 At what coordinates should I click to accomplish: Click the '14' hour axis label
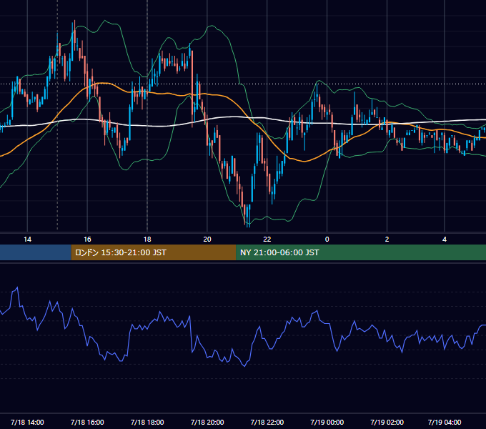(28, 240)
